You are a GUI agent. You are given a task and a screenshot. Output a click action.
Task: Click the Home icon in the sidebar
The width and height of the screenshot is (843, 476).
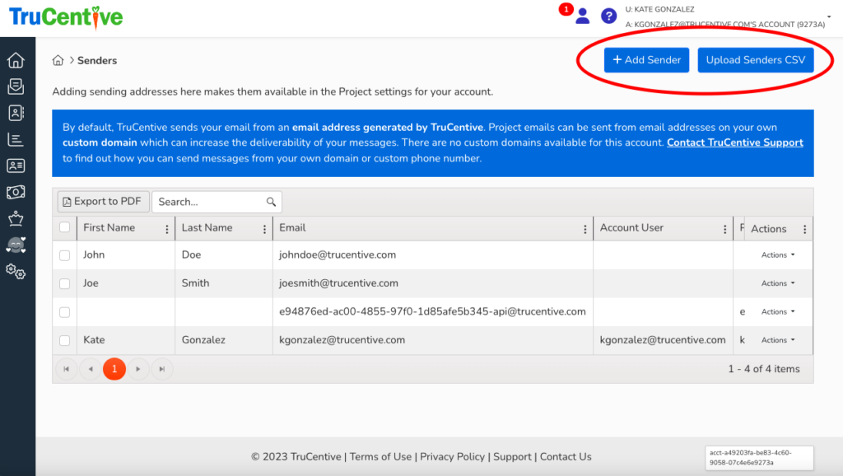click(16, 61)
